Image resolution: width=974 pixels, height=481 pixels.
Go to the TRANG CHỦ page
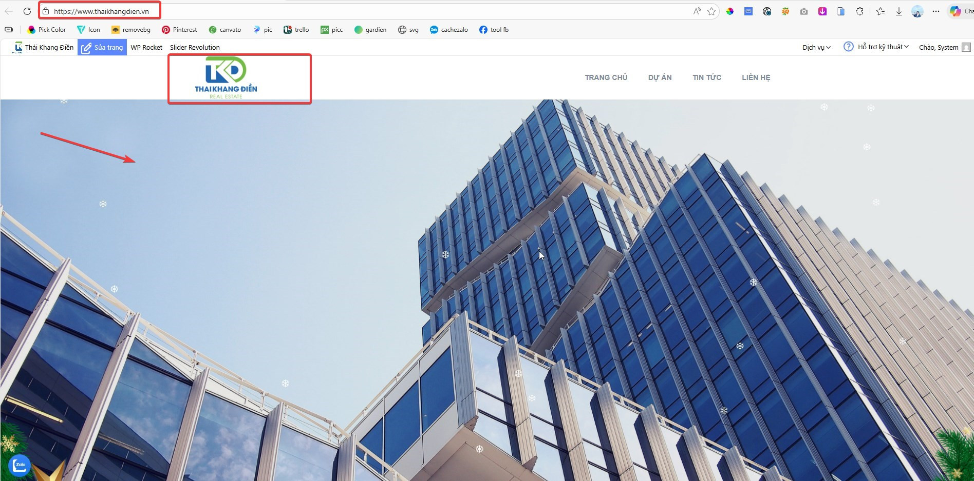(x=606, y=77)
